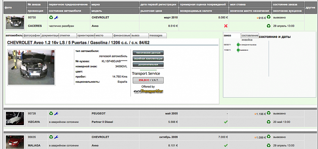Screen dimensions: 318x149
Task: Click the blue wrench icon in order 95728
Action: (56, 114)
